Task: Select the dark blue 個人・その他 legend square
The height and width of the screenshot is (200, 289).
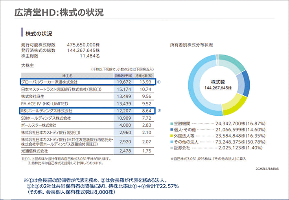Action: (x=171, y=129)
